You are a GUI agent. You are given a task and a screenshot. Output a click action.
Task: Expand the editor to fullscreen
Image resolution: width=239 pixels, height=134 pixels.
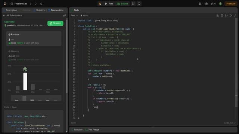pyautogui.click(x=235, y=16)
